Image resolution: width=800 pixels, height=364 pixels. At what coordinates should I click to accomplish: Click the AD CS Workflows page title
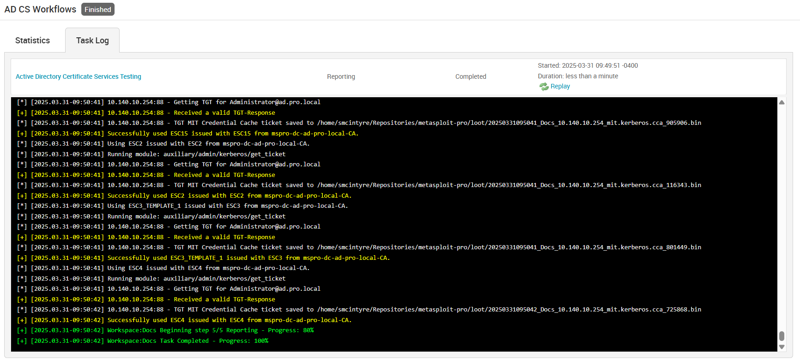[x=40, y=10]
